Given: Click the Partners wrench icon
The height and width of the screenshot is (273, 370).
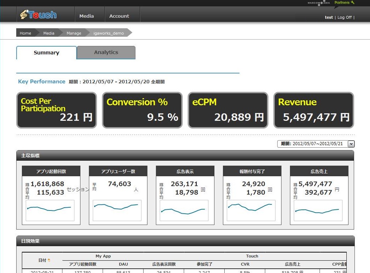Looking at the screenshot, I should click(353, 2).
